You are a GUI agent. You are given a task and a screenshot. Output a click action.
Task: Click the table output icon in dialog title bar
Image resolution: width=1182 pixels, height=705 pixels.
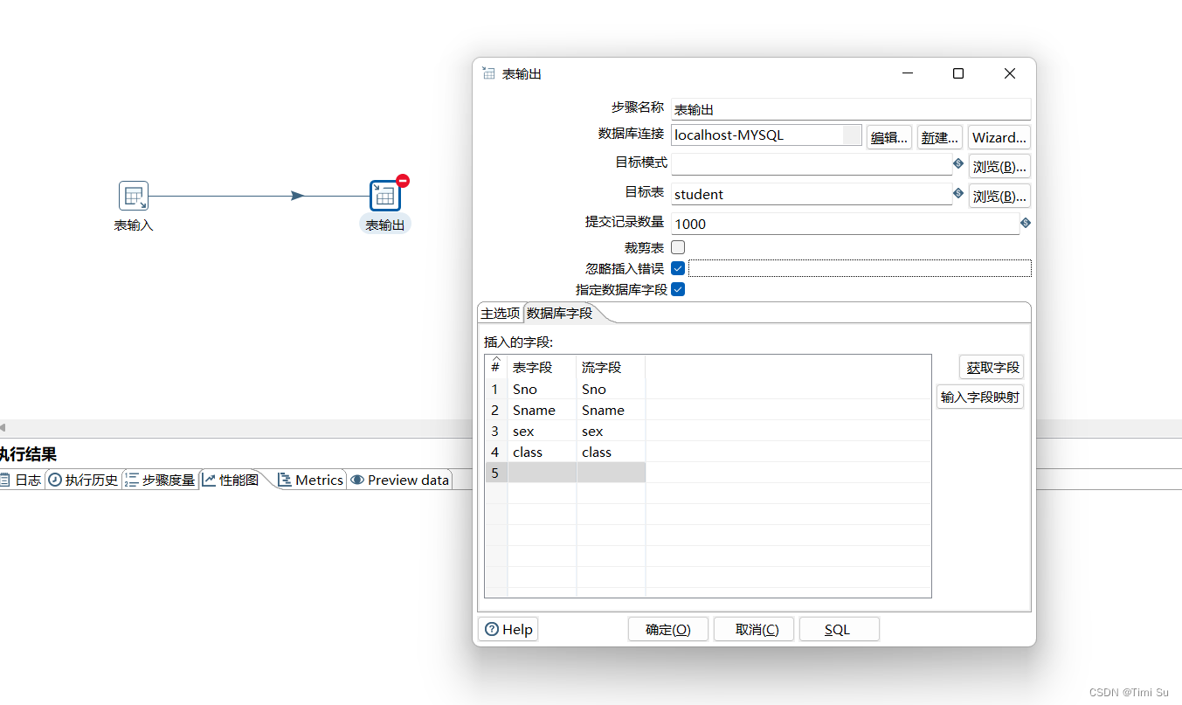click(x=487, y=73)
